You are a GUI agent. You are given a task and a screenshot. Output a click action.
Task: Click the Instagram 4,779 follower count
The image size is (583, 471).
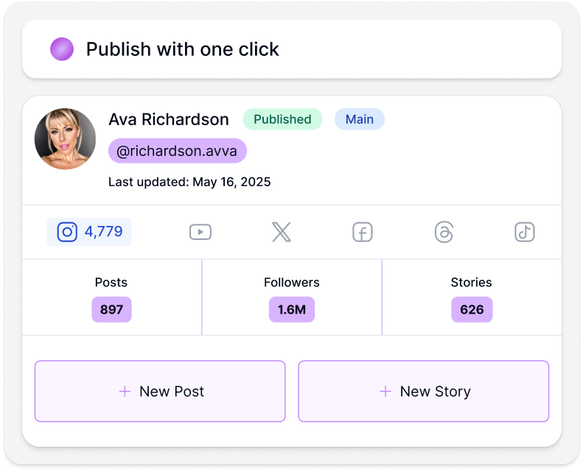104,232
